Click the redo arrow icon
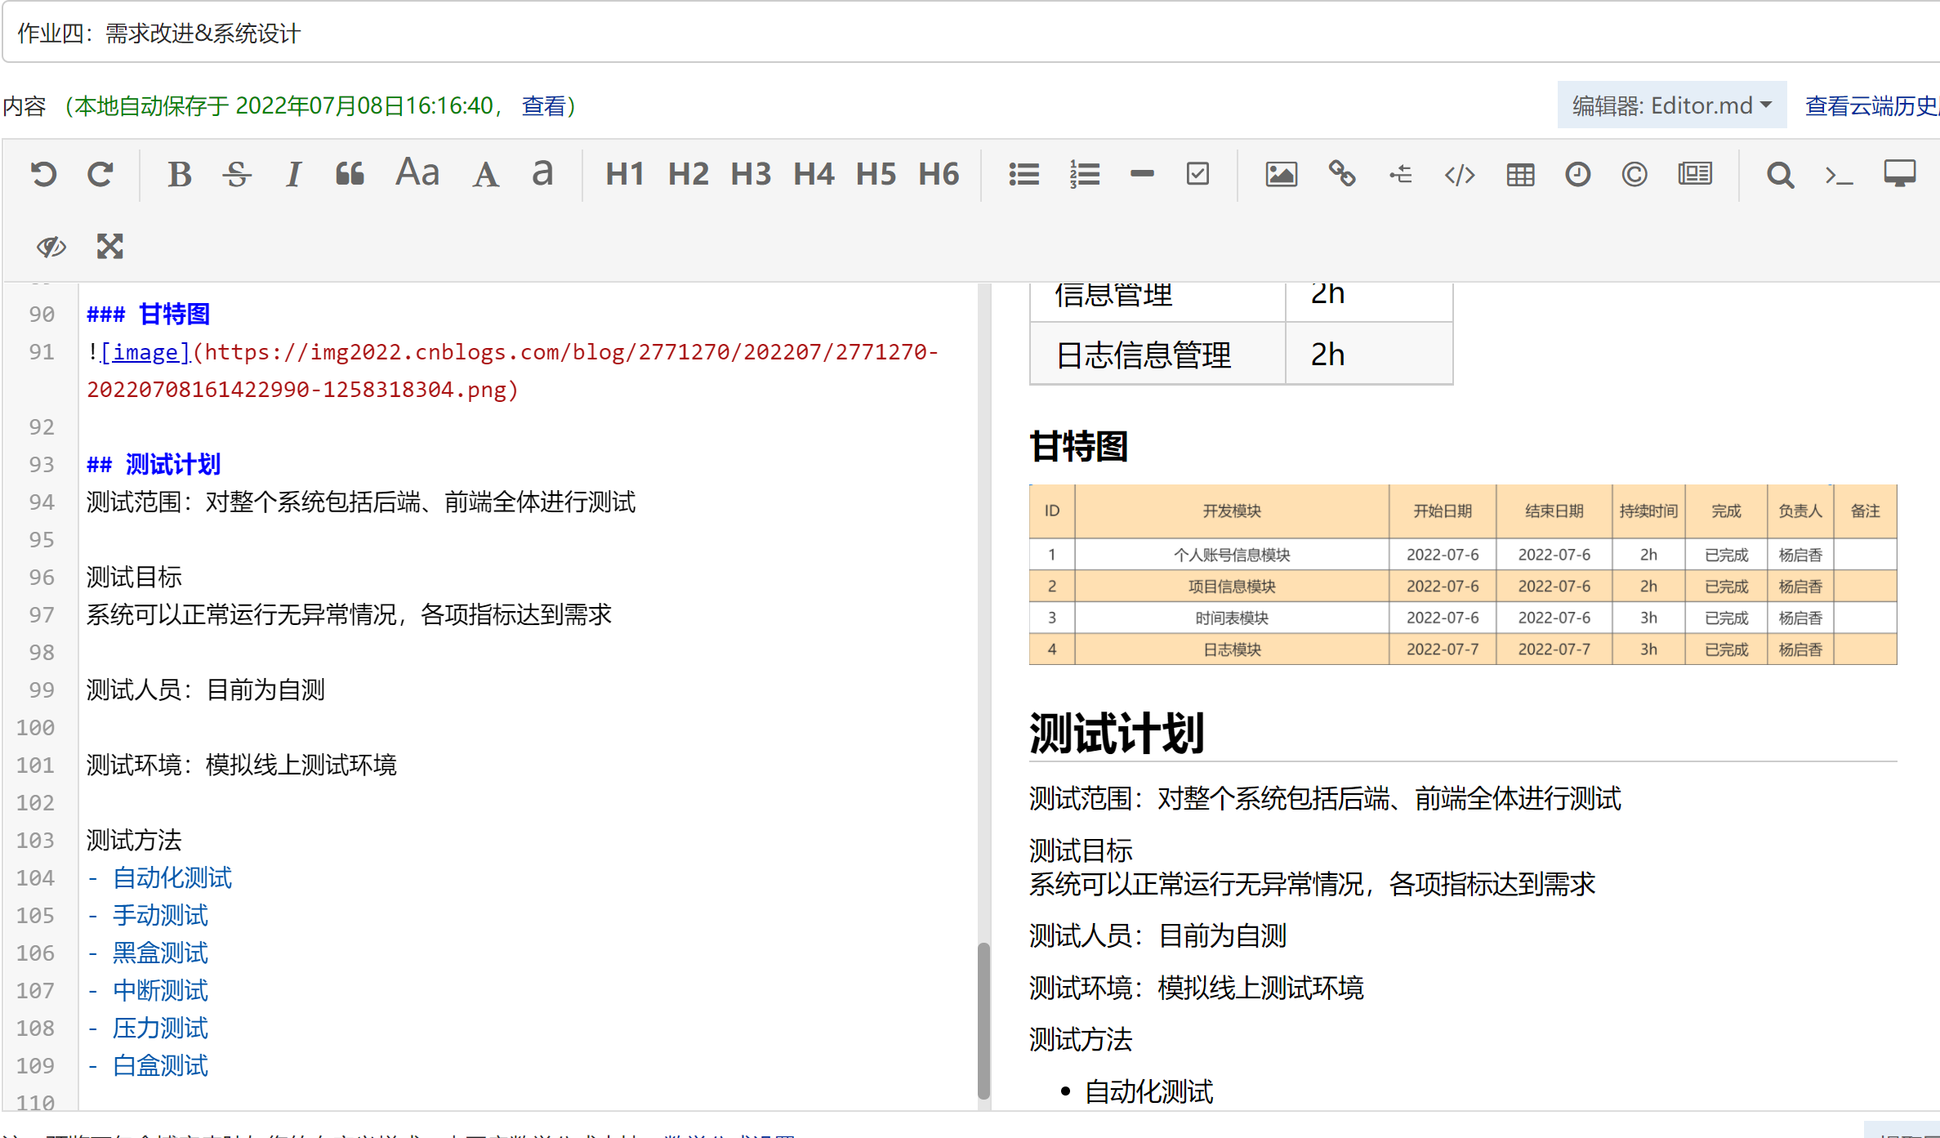 pos(100,174)
